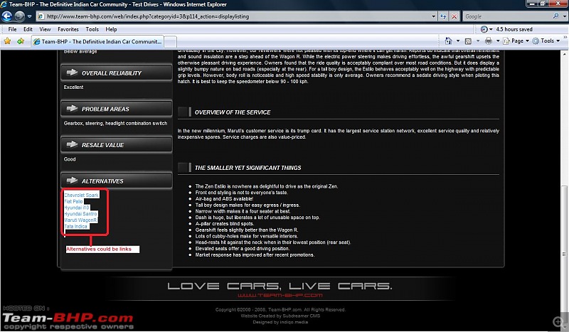Image resolution: width=569 pixels, height=332 pixels.
Task: Click the '4.5 hours saved' toolbar icon
Action: (484, 29)
